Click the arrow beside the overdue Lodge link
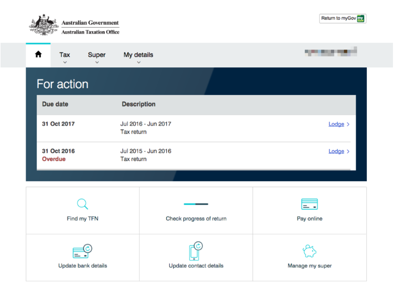394x289 pixels. [348, 151]
